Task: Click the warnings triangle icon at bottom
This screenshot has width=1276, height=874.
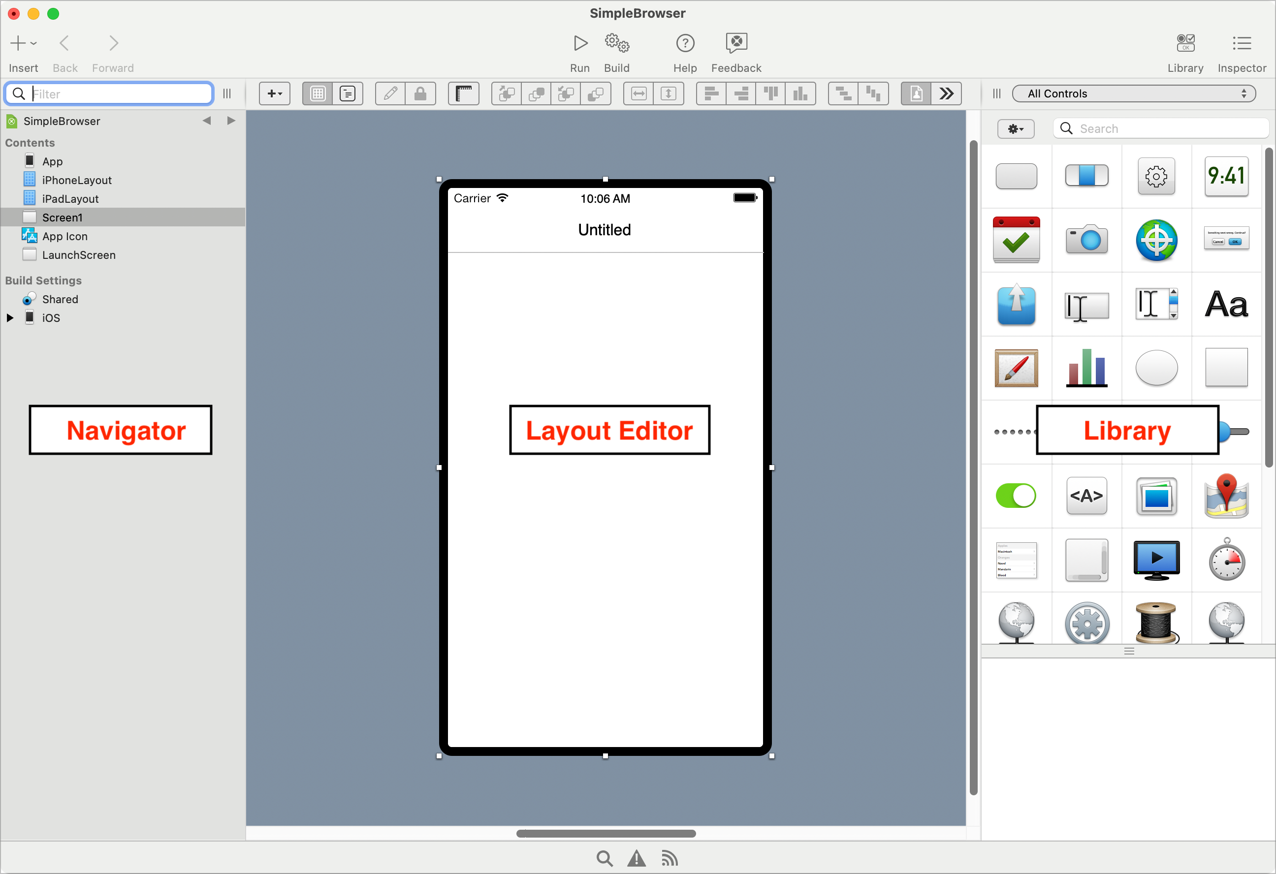Action: 637,858
